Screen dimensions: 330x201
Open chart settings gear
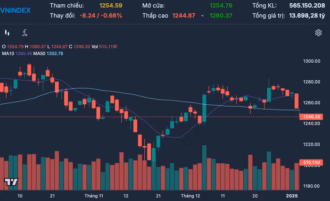tap(318, 33)
